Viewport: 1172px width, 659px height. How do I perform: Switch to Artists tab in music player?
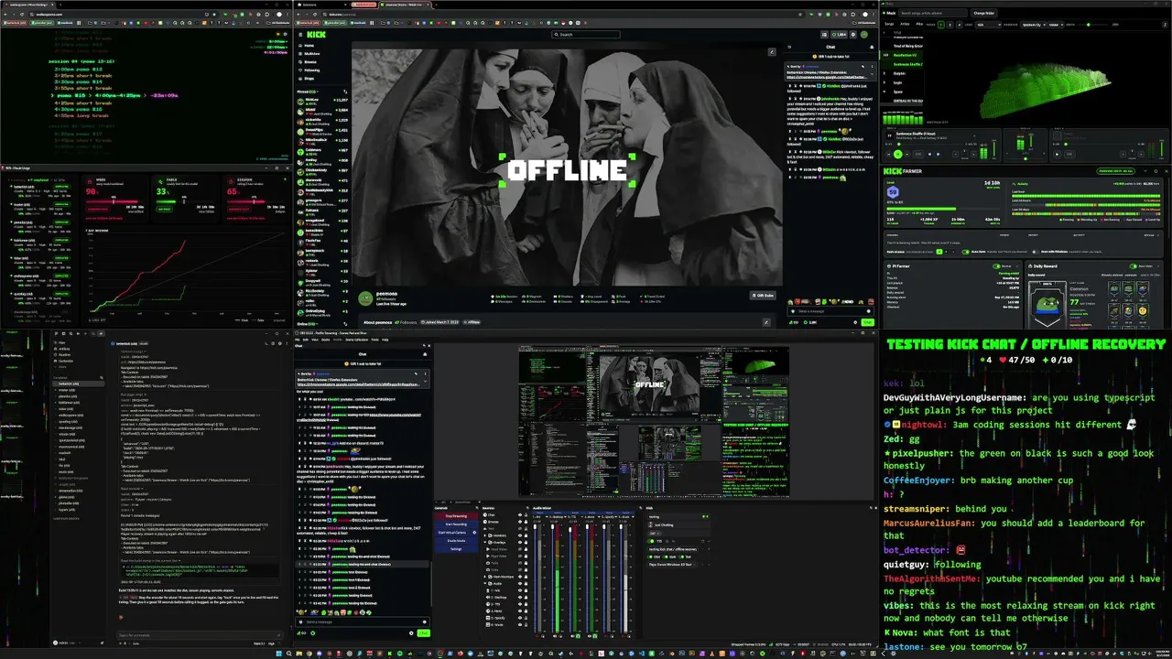(905, 24)
